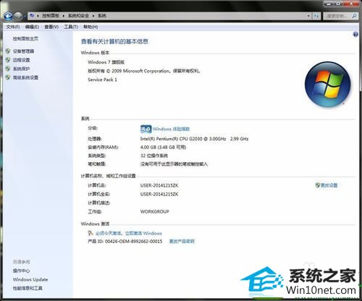This screenshot has height=301, width=362.
Task: Go to 控制面板主页 link
Action: (25, 38)
